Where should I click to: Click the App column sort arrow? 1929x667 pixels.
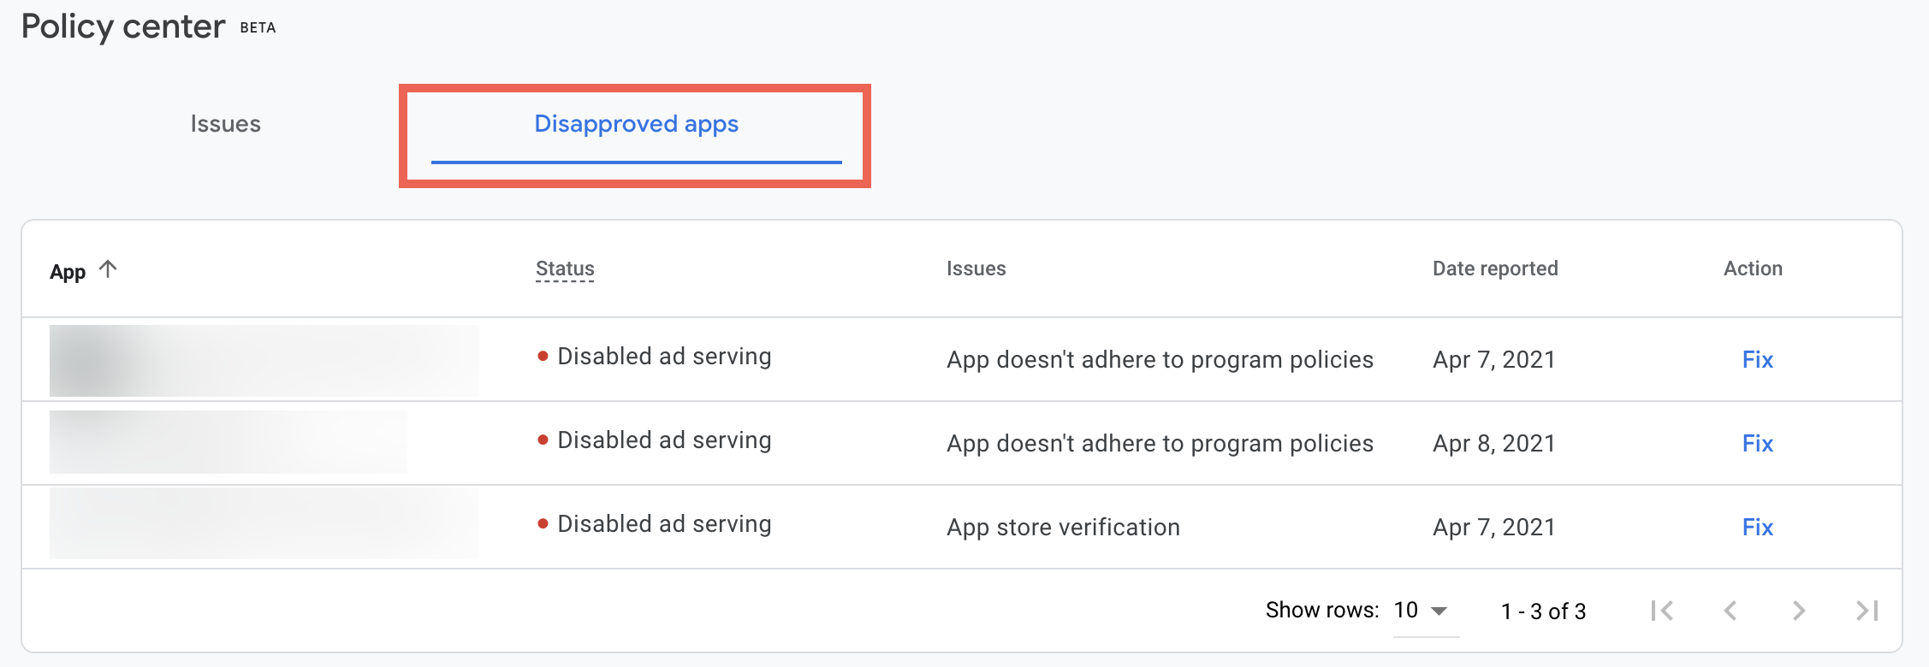[x=108, y=269]
